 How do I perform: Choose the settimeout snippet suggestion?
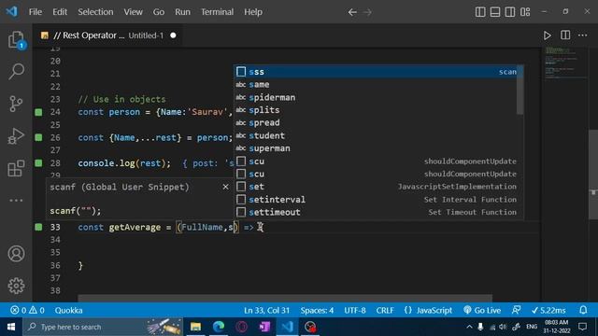click(376, 212)
